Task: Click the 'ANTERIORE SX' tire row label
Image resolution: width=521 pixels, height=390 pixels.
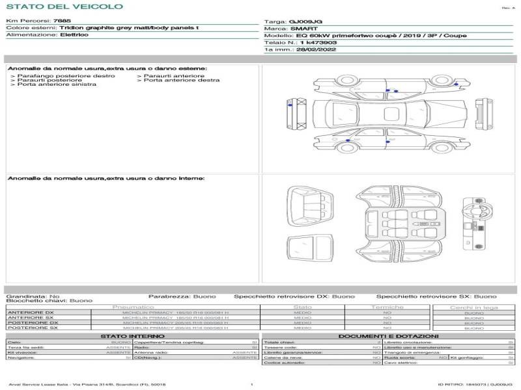Action: tap(30, 317)
